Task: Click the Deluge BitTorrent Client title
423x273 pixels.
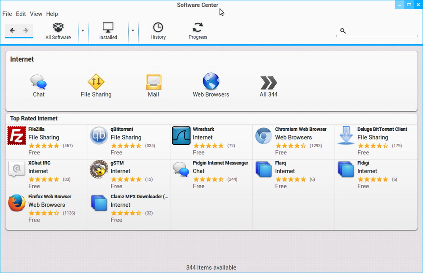Action: pos(382,129)
